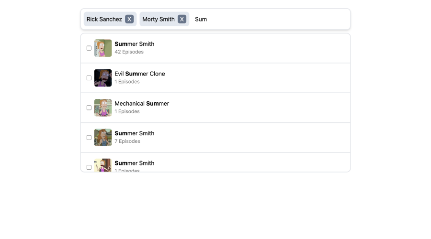Remove the Rick Sanchez tag
The height and width of the screenshot is (239, 431).
(129, 19)
